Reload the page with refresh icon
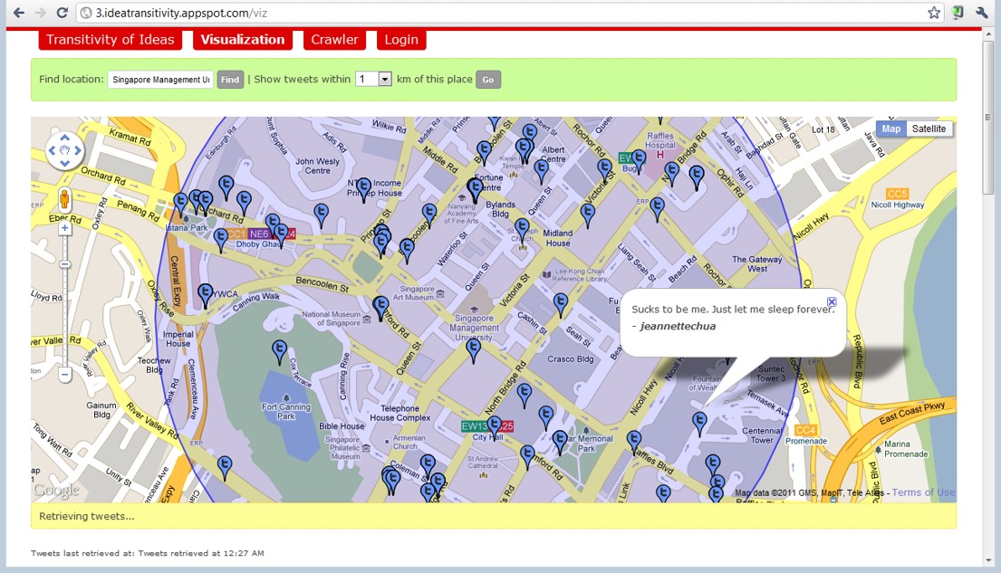The image size is (1001, 573). (x=62, y=13)
